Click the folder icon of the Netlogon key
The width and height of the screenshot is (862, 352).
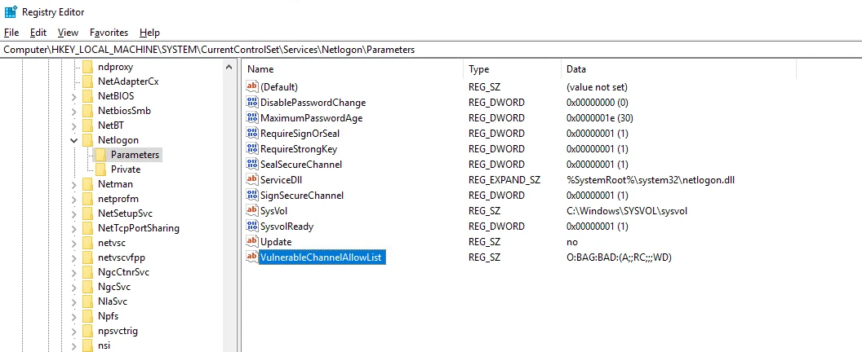[x=87, y=140]
